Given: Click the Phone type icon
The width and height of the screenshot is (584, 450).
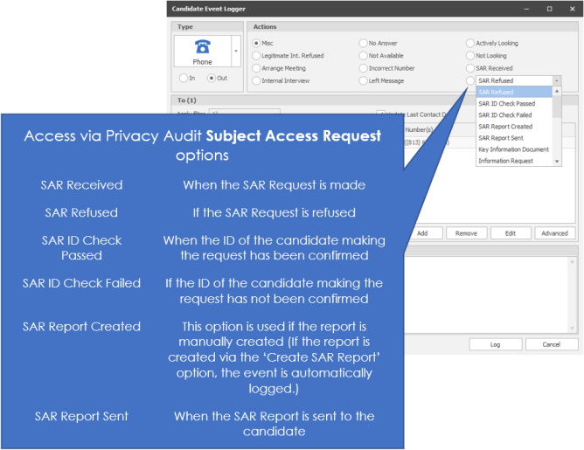Looking at the screenshot, I should pyautogui.click(x=202, y=50).
